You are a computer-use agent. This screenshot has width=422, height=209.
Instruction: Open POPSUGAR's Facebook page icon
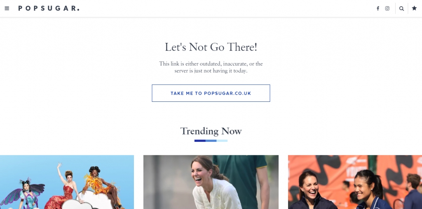pyautogui.click(x=378, y=8)
